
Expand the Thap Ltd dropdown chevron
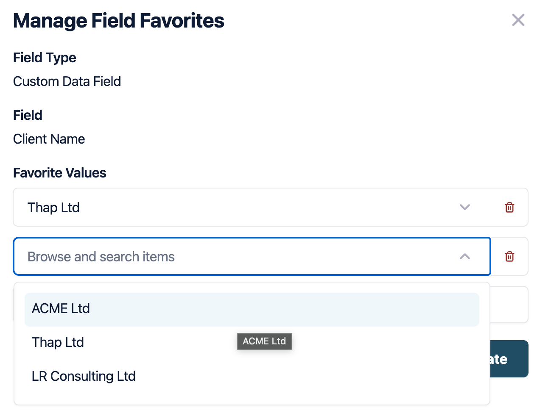pyautogui.click(x=465, y=207)
